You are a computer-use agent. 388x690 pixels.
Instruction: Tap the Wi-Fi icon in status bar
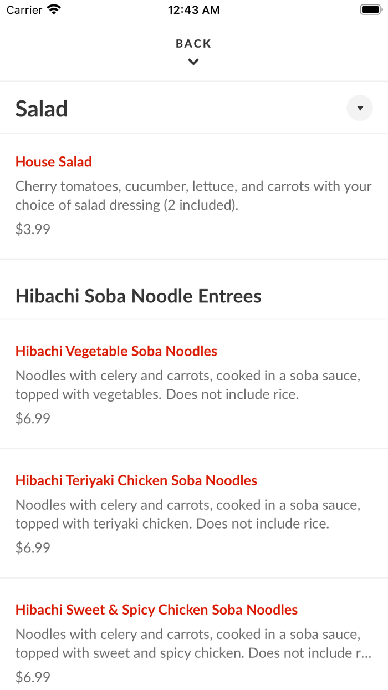coord(54,9)
